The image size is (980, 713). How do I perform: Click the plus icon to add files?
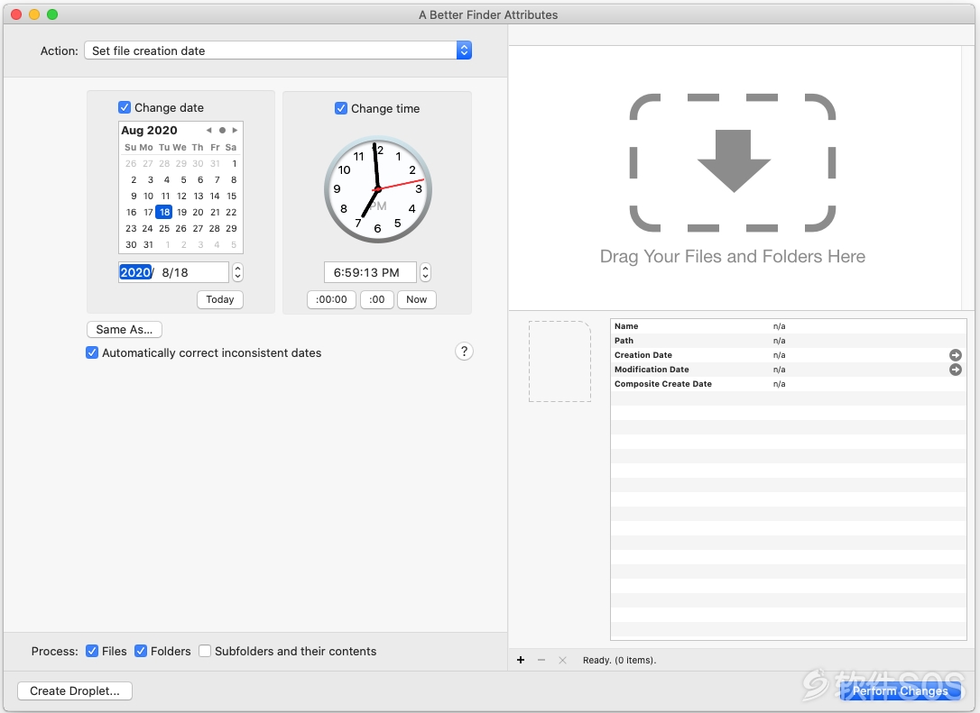521,660
